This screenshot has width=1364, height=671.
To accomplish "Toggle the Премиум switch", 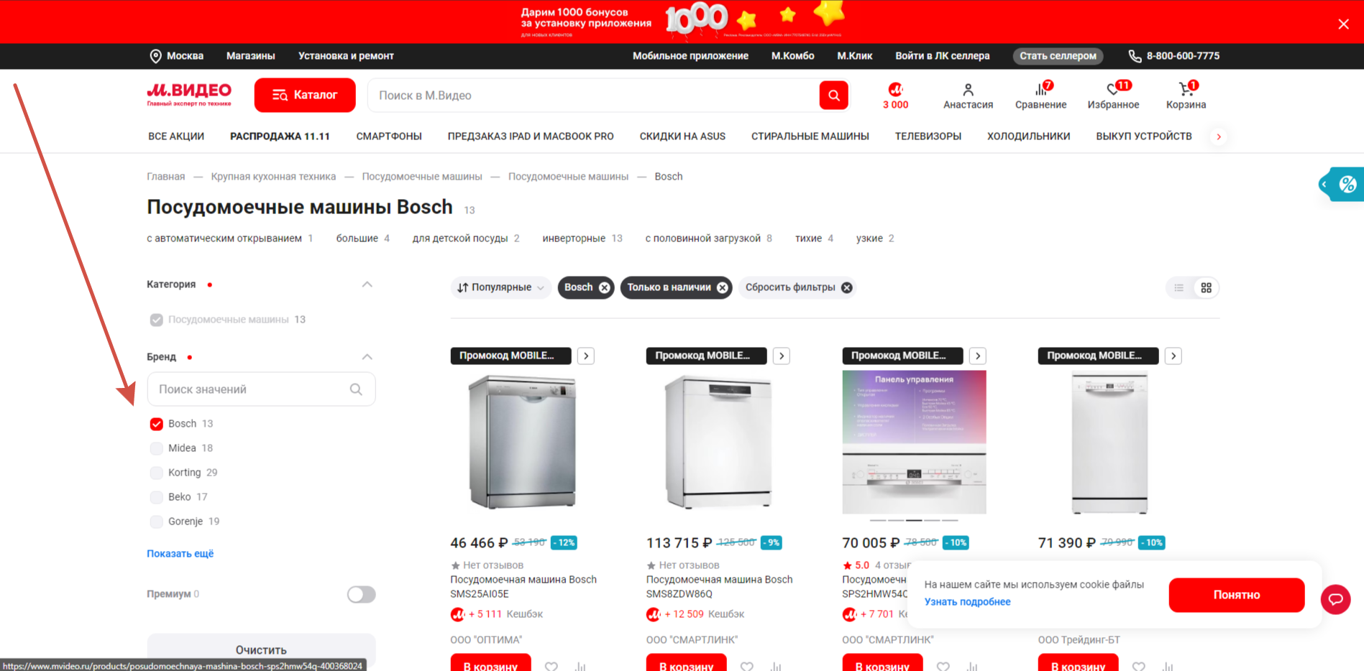I will pos(361,594).
